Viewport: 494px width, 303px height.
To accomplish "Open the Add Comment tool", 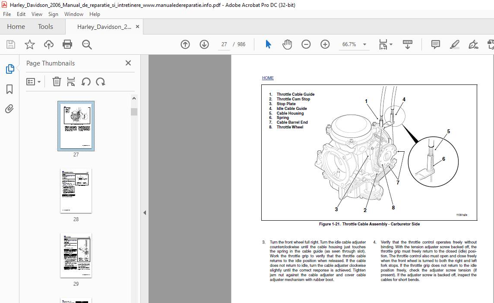I will click(435, 44).
